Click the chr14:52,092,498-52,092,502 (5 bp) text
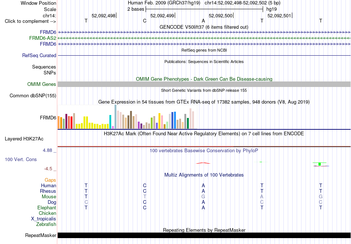The height and width of the screenshot is (244, 351). (x=242, y=3)
